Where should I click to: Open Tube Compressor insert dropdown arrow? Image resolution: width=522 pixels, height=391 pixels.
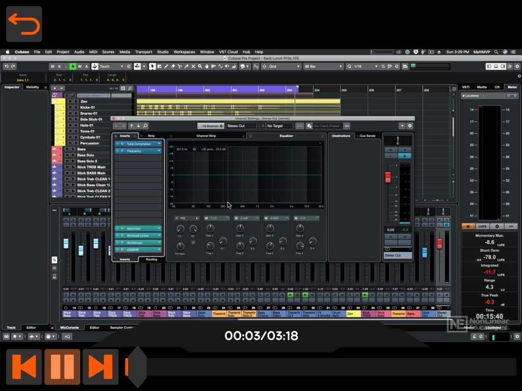click(159, 144)
